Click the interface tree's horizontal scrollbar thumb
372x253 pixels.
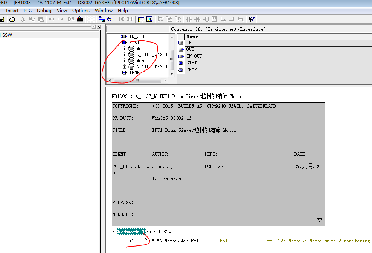(137, 80)
